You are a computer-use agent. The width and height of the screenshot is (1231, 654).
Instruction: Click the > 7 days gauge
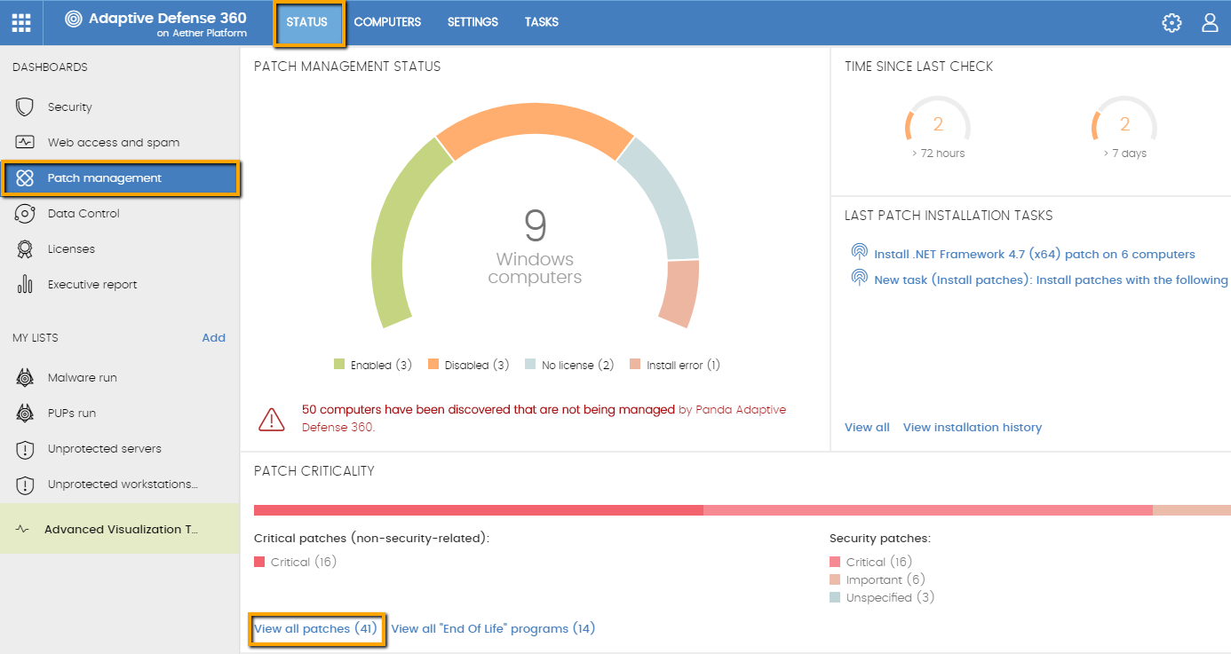pos(1124,127)
